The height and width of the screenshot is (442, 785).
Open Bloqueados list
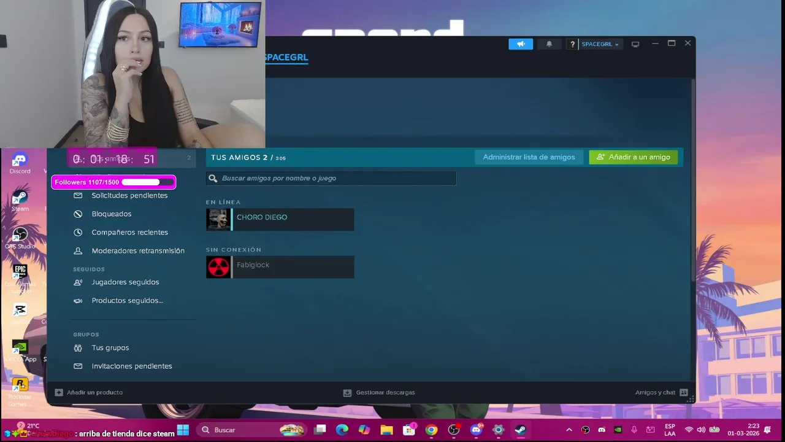coord(112,214)
